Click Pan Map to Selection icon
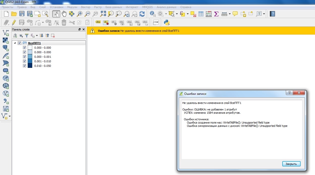Viewport: 315px width, 175px height. pyautogui.click(x=72, y=14)
